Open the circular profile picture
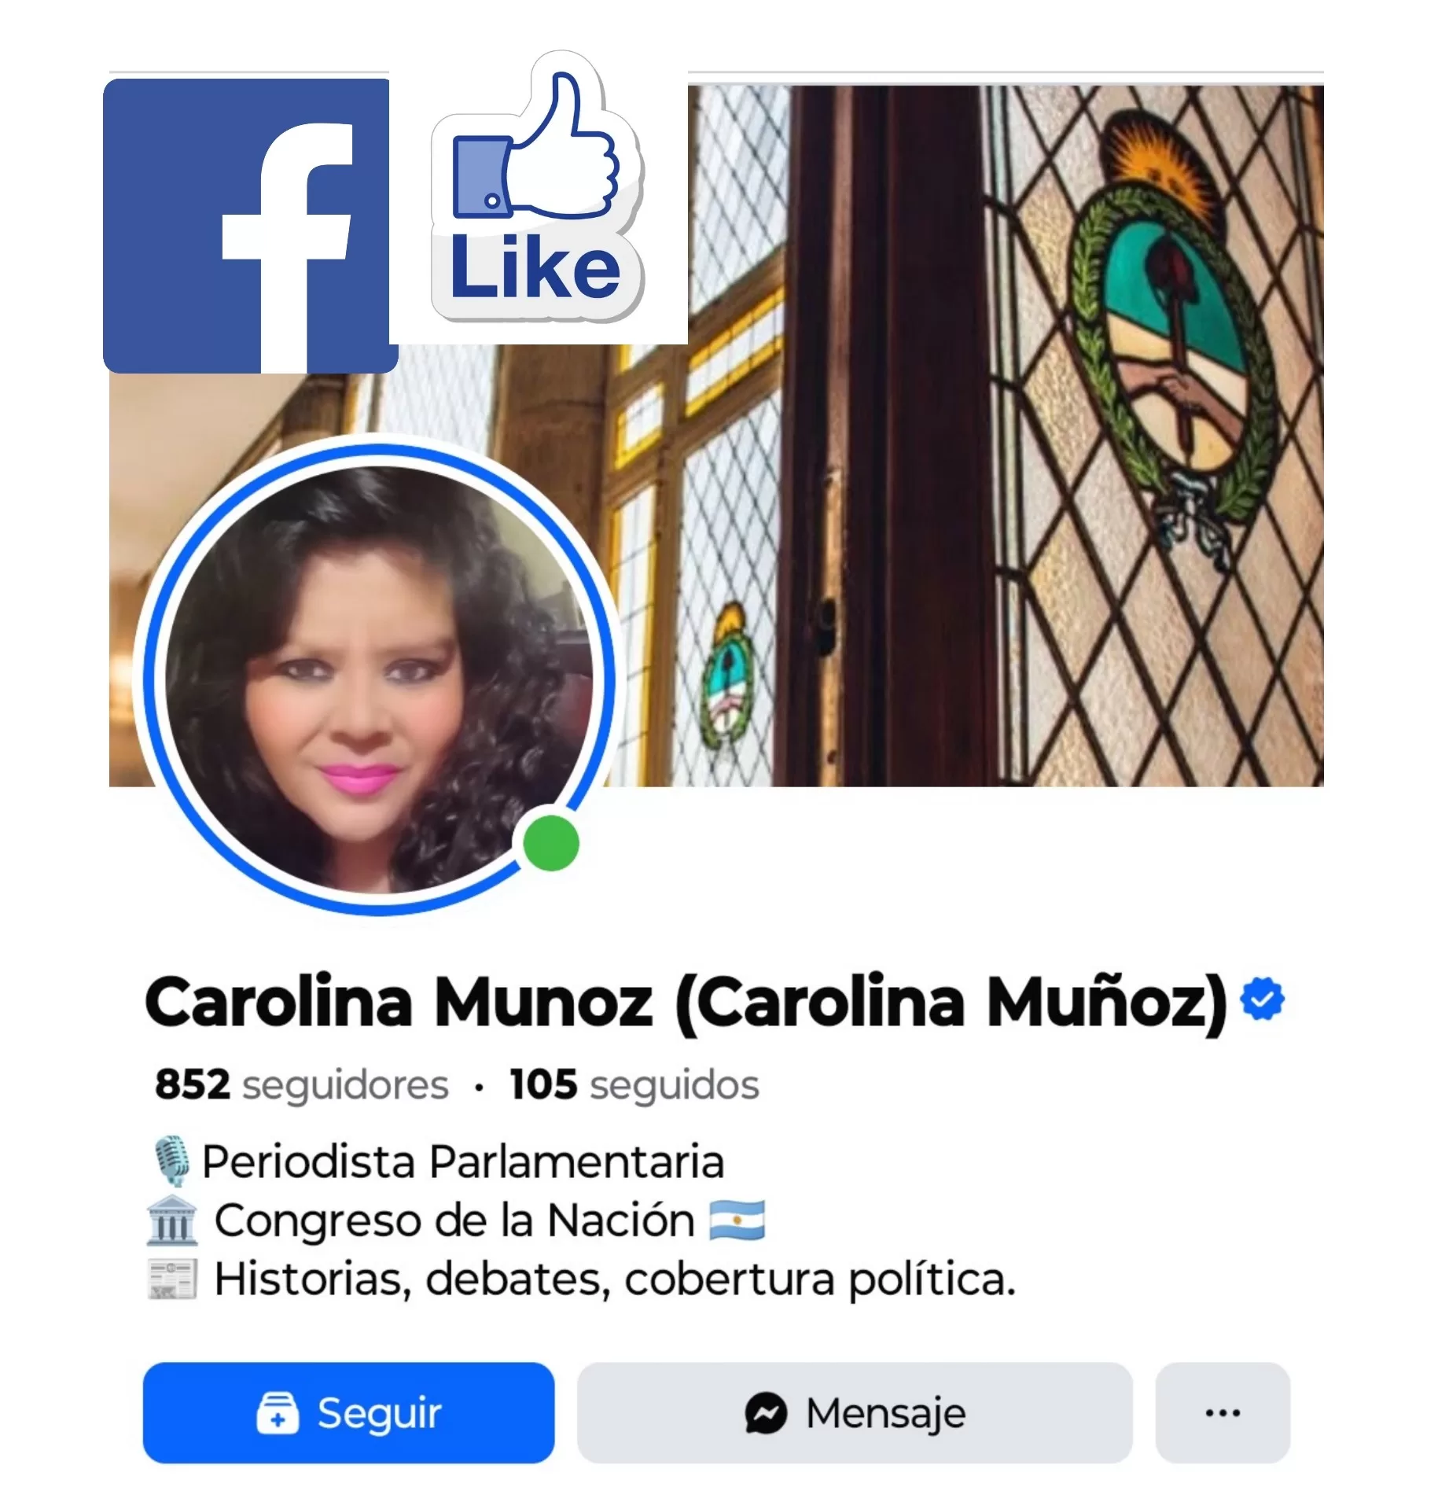This screenshot has width=1449, height=1491. [379, 679]
